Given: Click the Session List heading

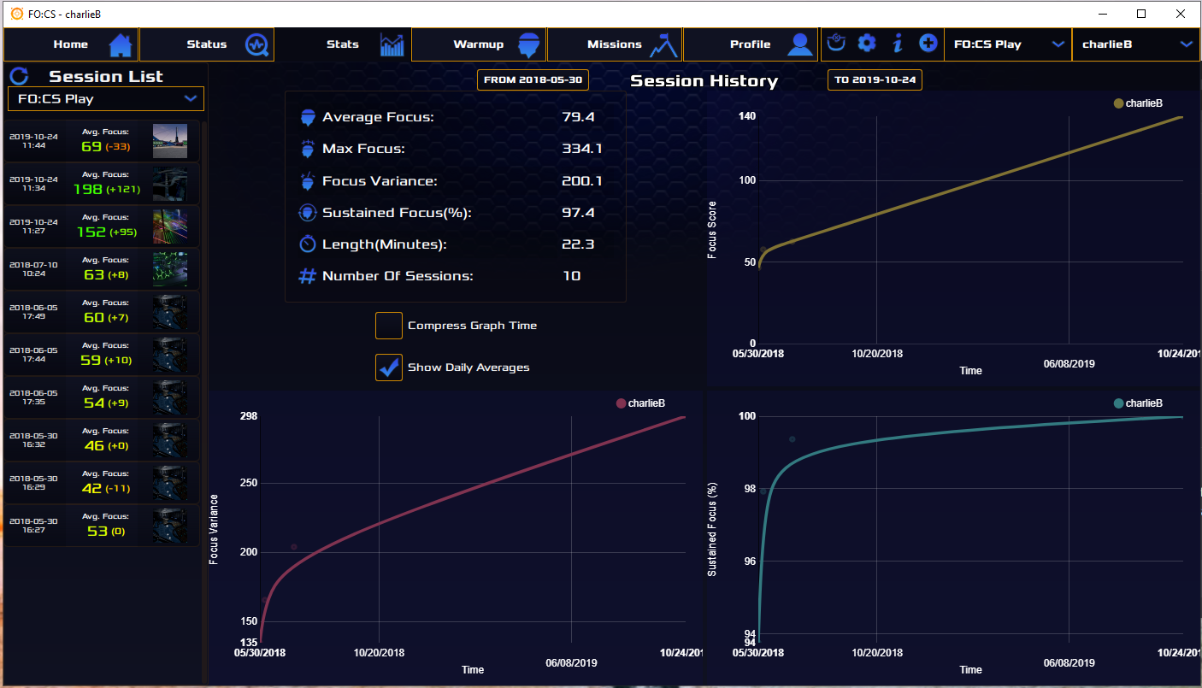Looking at the screenshot, I should point(106,76).
